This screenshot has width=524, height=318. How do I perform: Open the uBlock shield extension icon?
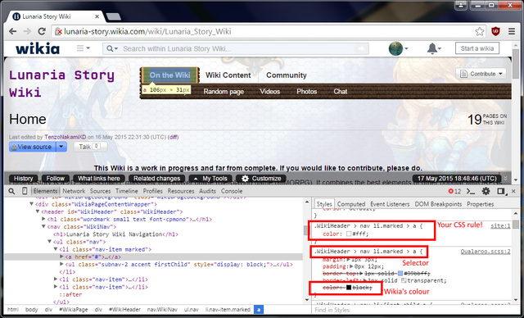(x=495, y=31)
